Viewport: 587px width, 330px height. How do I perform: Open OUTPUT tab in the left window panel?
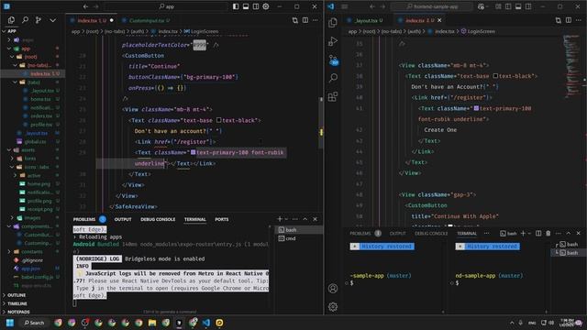[123, 219]
